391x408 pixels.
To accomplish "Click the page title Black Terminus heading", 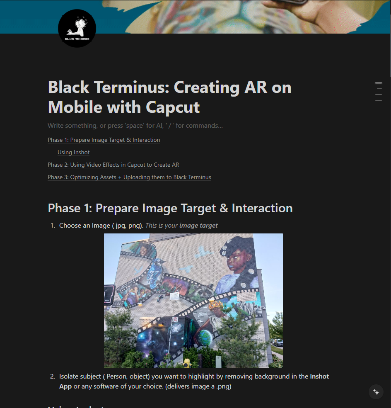I will [169, 97].
